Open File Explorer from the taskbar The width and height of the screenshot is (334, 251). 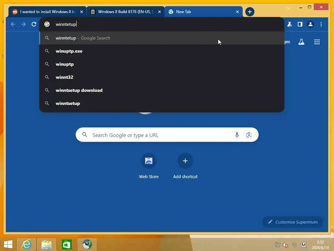(x=47, y=244)
